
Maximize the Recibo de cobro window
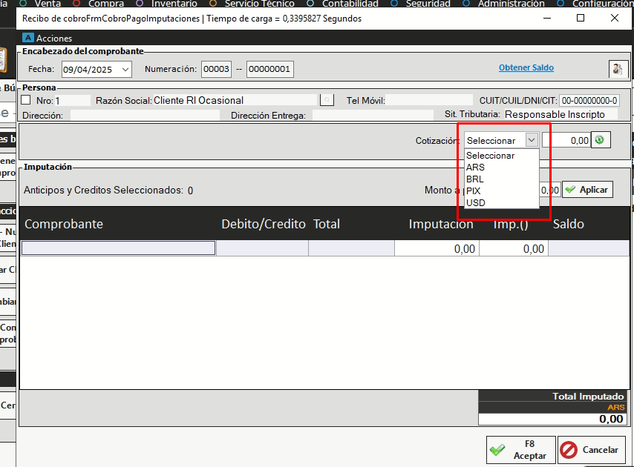581,19
